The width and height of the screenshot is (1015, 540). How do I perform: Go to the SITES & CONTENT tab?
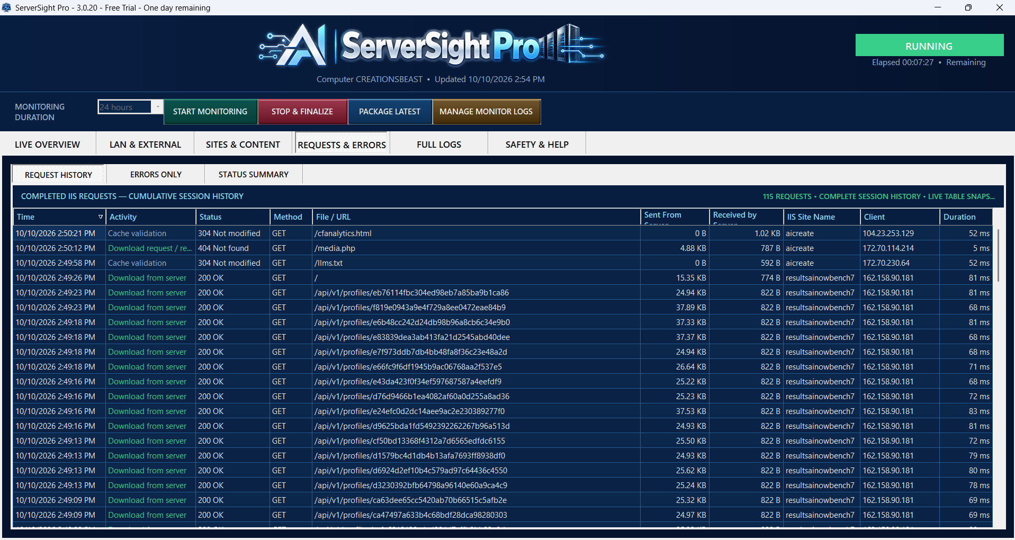tap(243, 145)
